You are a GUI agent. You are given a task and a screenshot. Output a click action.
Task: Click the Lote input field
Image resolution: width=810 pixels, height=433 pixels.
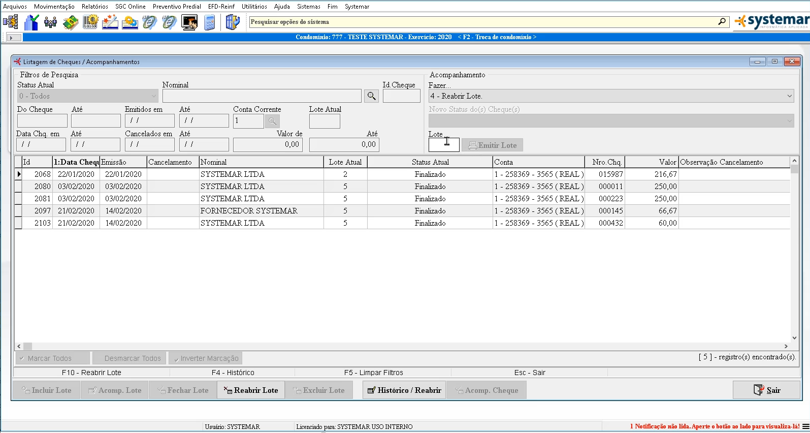[x=443, y=145]
